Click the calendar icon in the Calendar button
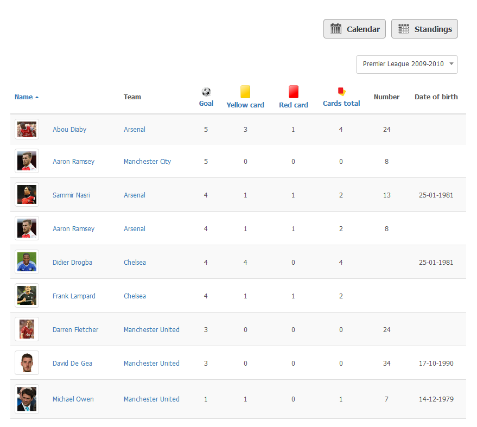The height and width of the screenshot is (427, 477). [336, 29]
